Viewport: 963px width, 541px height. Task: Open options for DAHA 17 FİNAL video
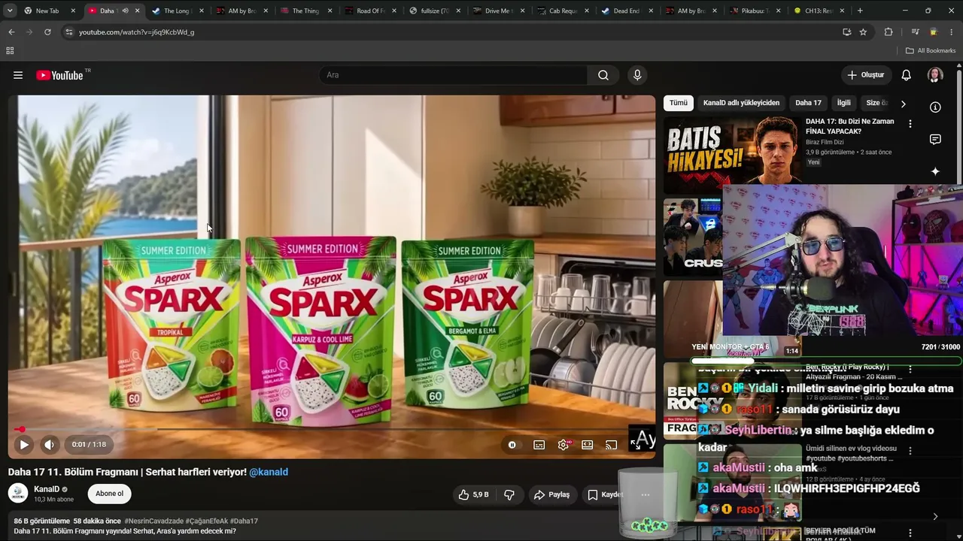[x=910, y=124]
